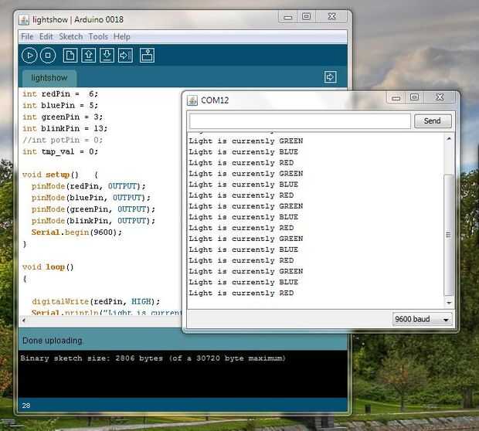
Task: Click the 'Binary sketch size' console line
Action: point(153,358)
